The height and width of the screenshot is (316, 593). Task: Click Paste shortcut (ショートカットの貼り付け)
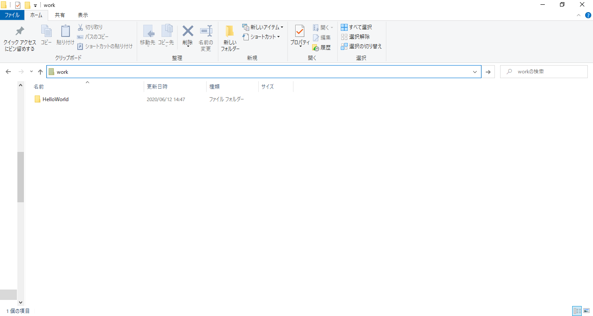click(x=105, y=46)
